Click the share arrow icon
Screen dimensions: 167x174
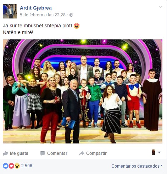point(82,153)
